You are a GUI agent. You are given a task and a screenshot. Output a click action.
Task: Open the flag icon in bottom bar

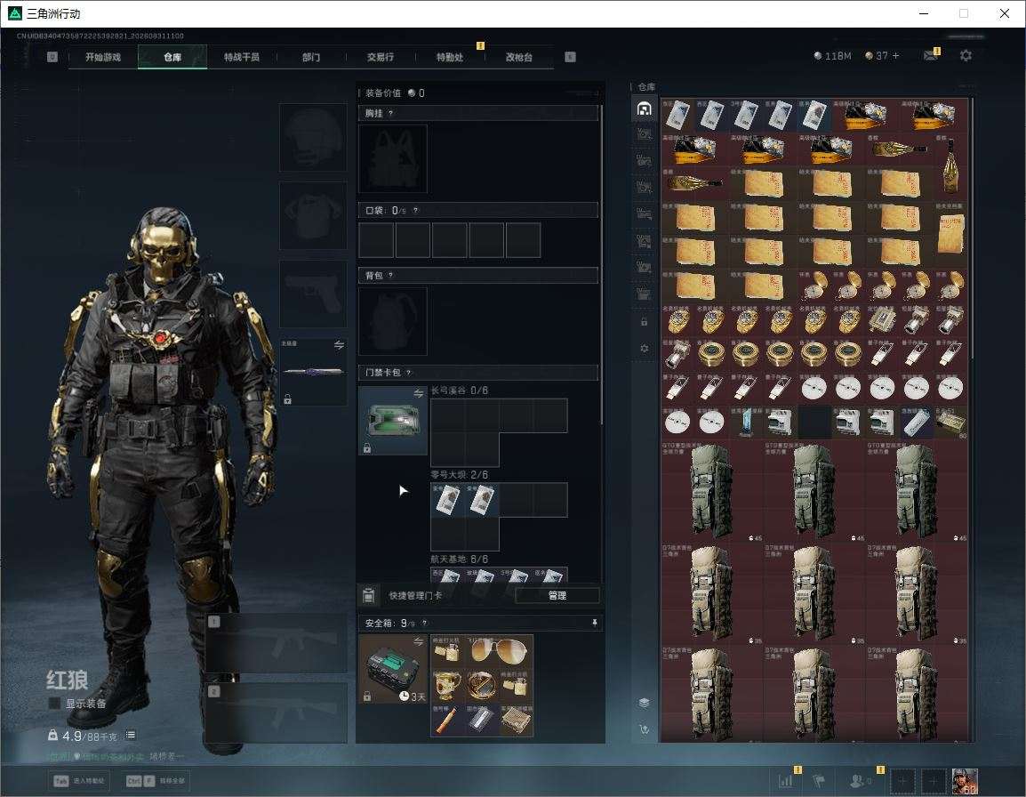pyautogui.click(x=819, y=780)
